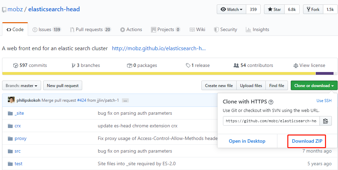Screen dimensions: 338x170
Task: Click the language breakdown color bar
Action: [168, 73]
